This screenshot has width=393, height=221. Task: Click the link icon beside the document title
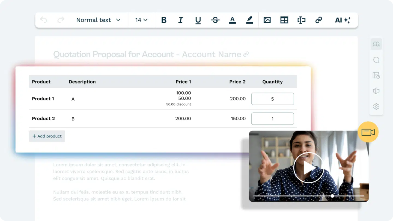[246, 54]
